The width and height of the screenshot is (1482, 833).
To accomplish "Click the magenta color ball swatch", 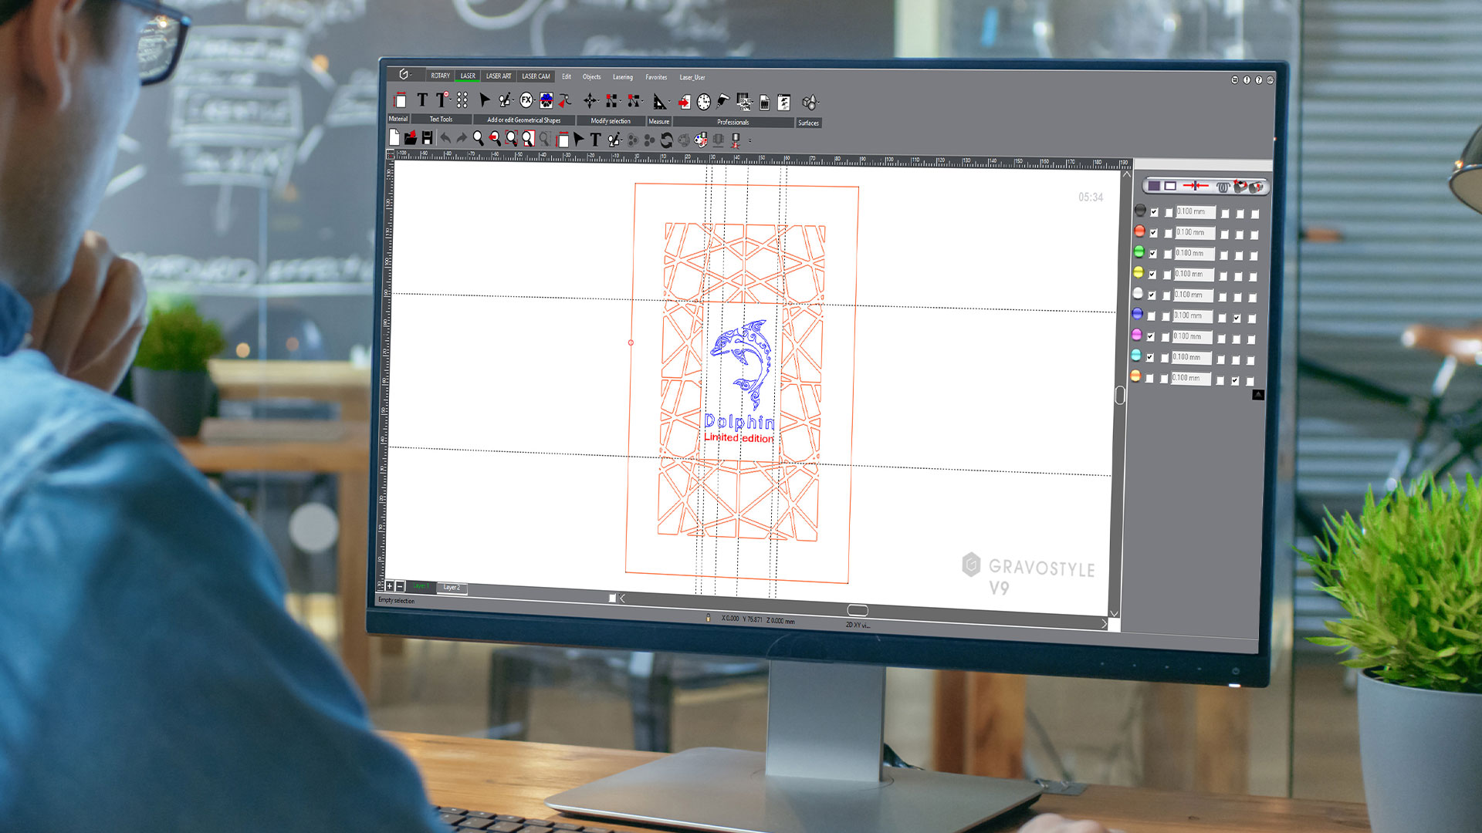I will [x=1136, y=335].
